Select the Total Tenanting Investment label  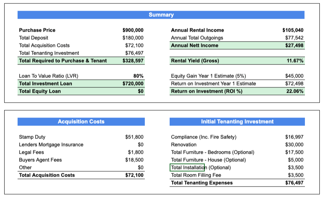coord(49,53)
